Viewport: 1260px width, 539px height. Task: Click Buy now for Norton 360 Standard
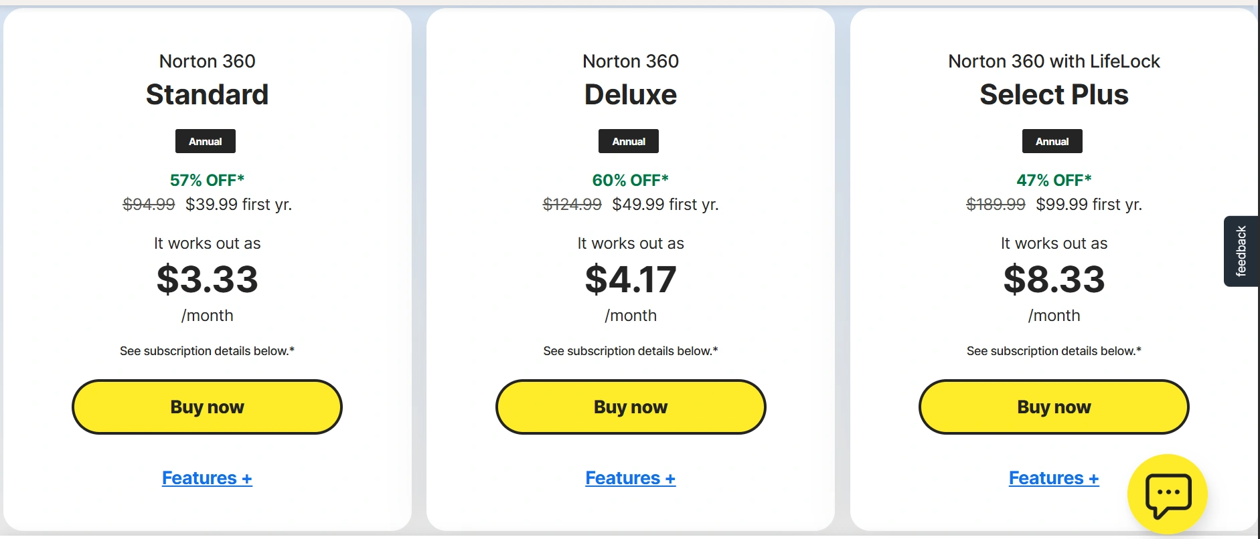[207, 407]
